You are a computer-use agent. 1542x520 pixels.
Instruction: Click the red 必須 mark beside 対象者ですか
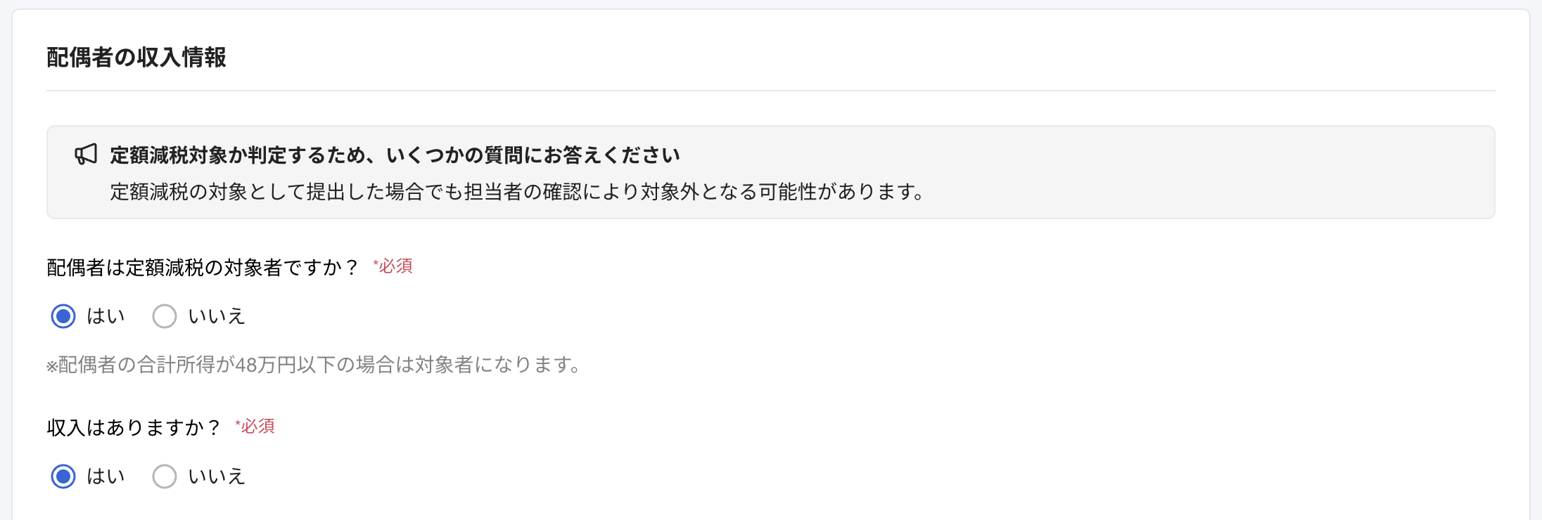[393, 266]
